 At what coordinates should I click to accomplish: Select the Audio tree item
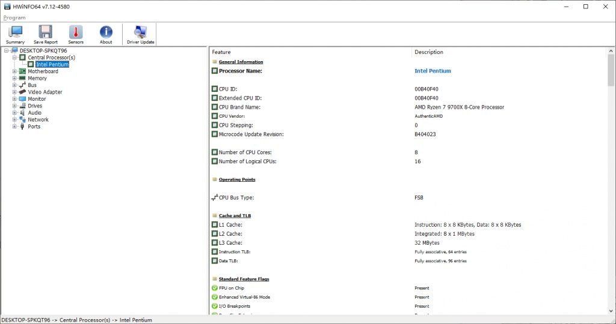[34, 113]
